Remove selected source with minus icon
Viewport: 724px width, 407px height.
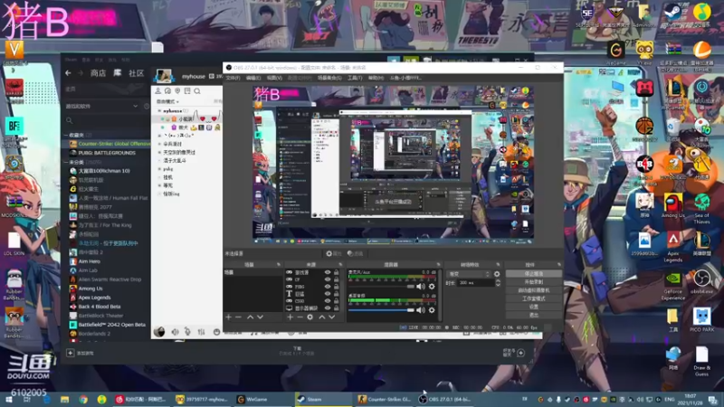click(300, 317)
